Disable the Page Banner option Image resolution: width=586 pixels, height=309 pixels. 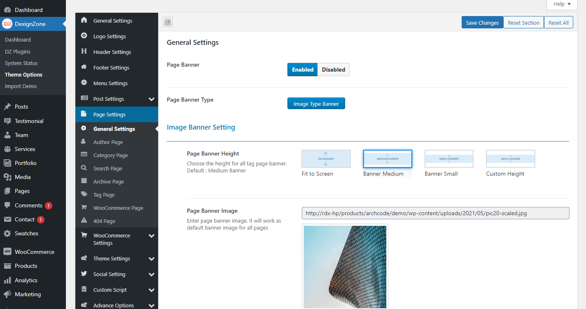click(333, 70)
